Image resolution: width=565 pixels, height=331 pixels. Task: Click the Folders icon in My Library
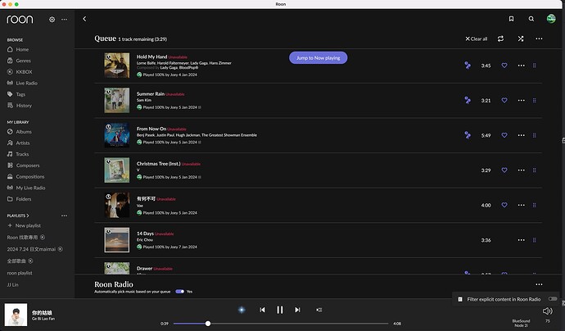point(10,198)
